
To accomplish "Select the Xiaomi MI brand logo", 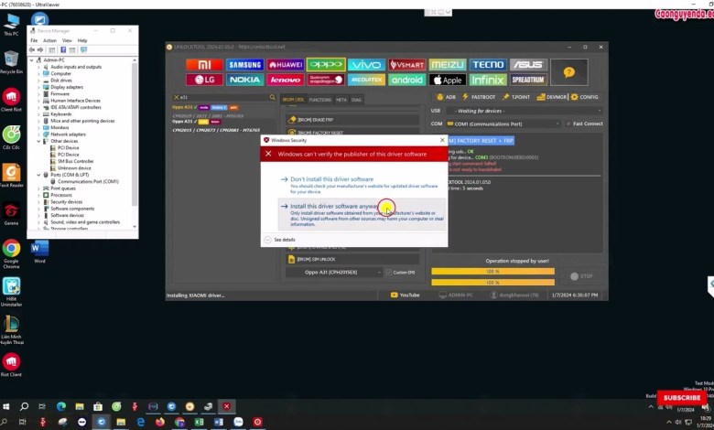I will pyautogui.click(x=204, y=65).
